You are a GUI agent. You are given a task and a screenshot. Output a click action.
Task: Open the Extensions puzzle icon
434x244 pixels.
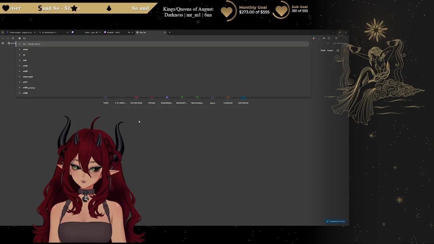point(329,38)
